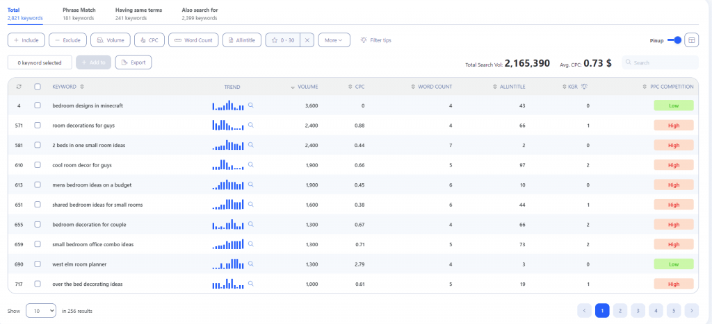This screenshot has width=712, height=324.
Task: Select checkbox for bedroom designs in minecraft
Action: tap(38, 105)
